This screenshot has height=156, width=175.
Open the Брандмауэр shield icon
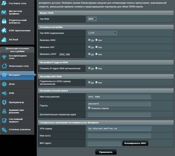[4, 102]
